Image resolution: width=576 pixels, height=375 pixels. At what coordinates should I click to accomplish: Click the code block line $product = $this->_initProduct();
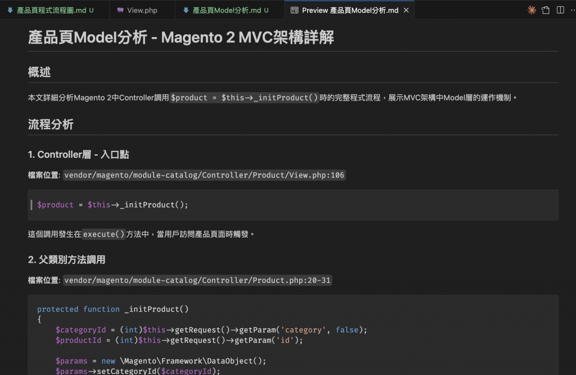[112, 205]
